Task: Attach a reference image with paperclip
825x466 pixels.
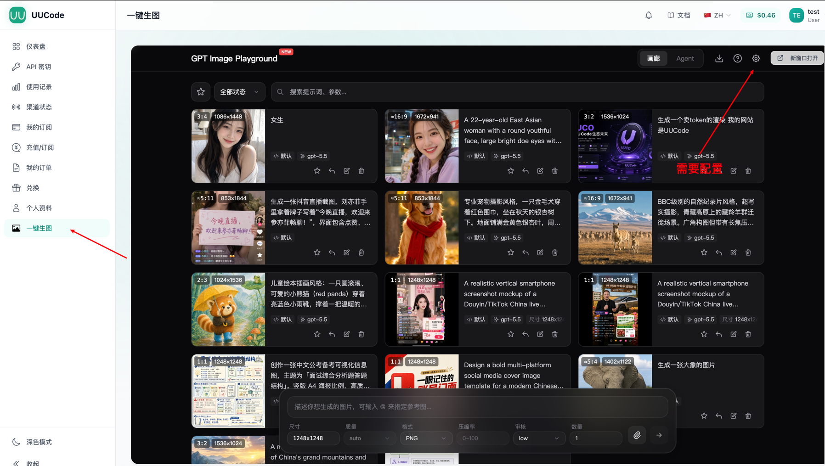Action: (637, 435)
